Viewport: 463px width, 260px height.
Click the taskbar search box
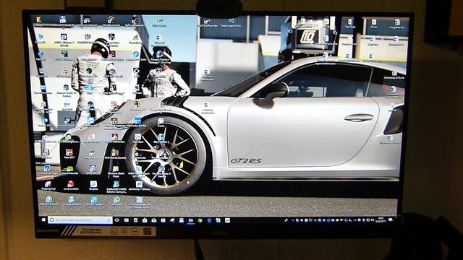pos(80,220)
